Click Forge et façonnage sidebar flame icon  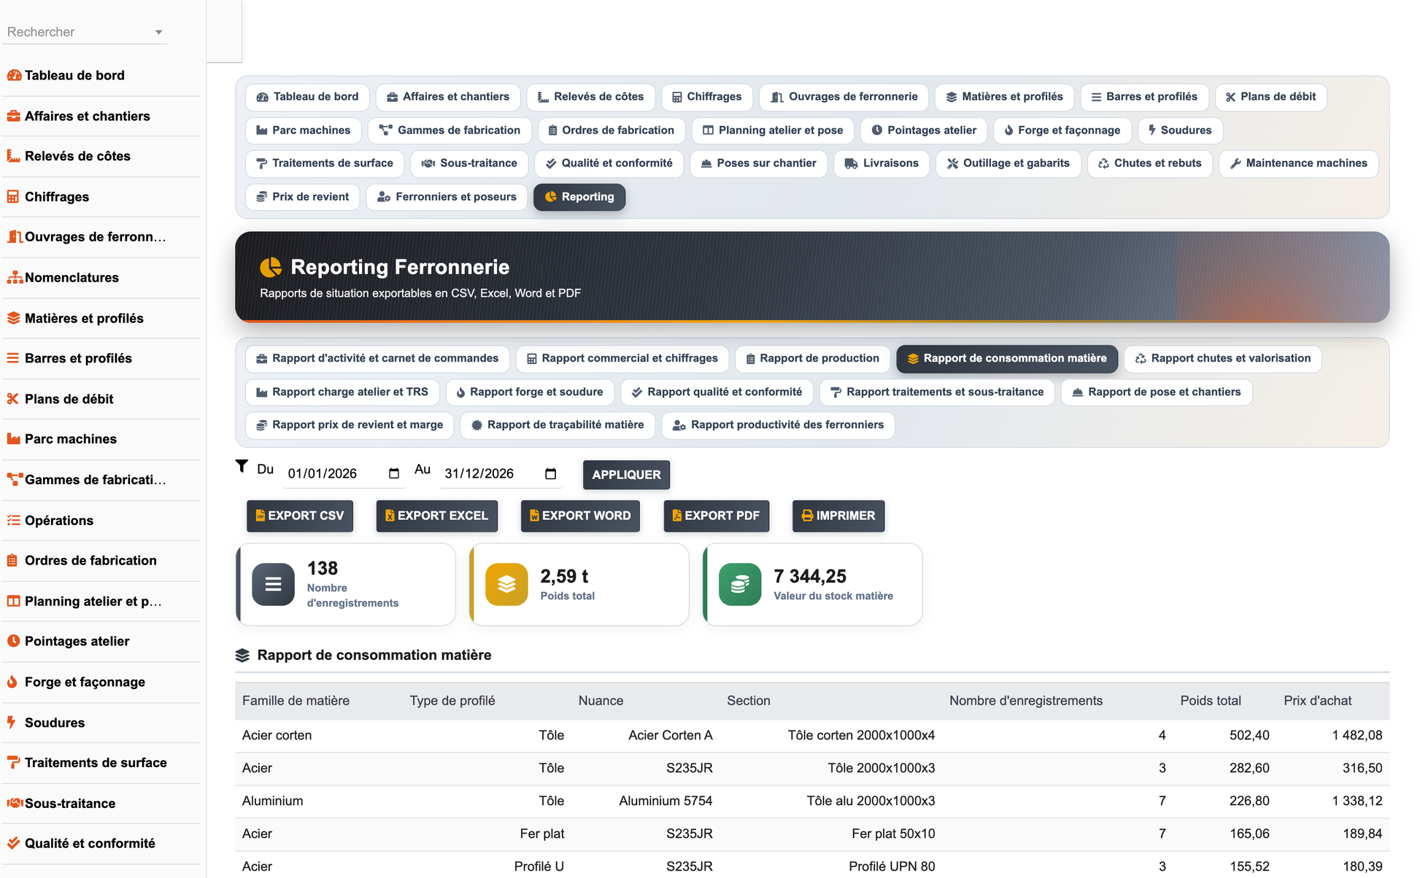[x=12, y=682]
